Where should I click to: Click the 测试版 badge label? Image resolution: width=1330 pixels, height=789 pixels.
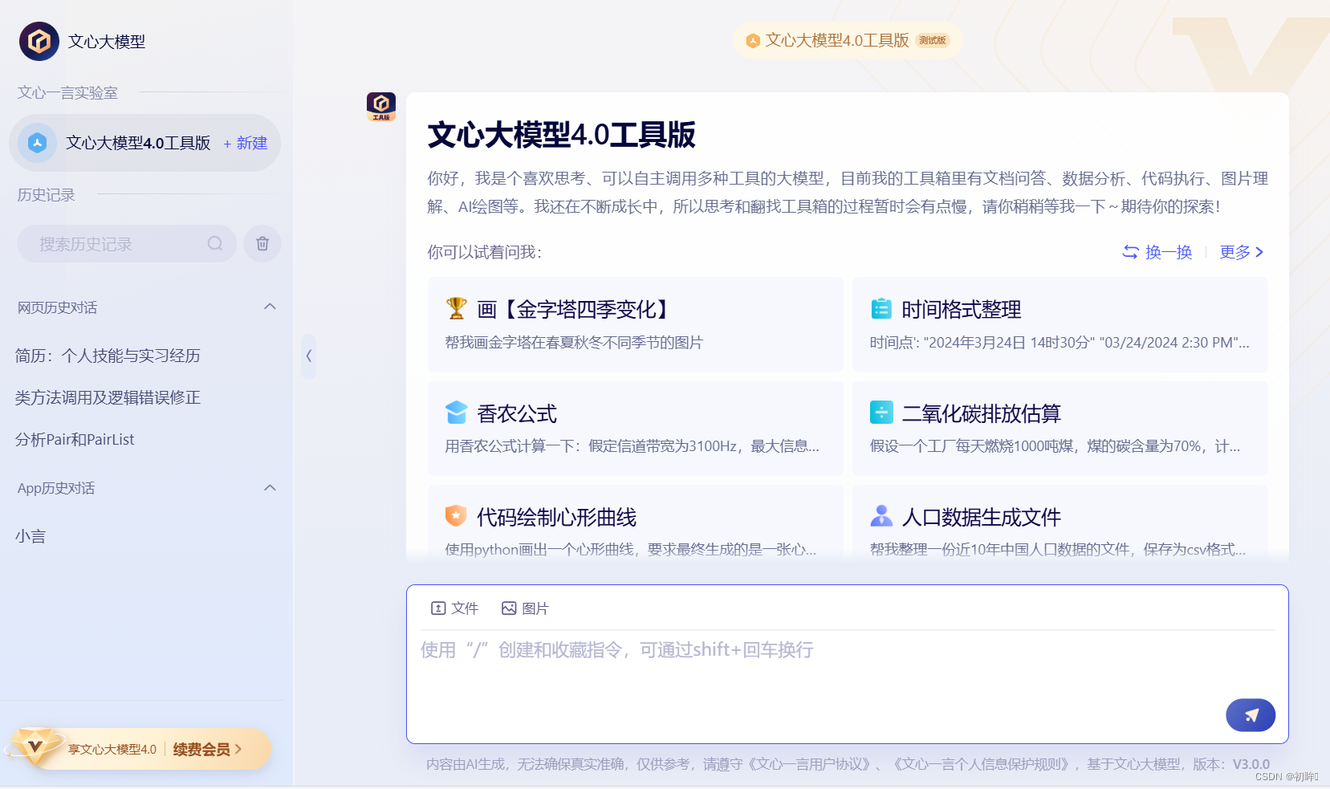coord(933,40)
